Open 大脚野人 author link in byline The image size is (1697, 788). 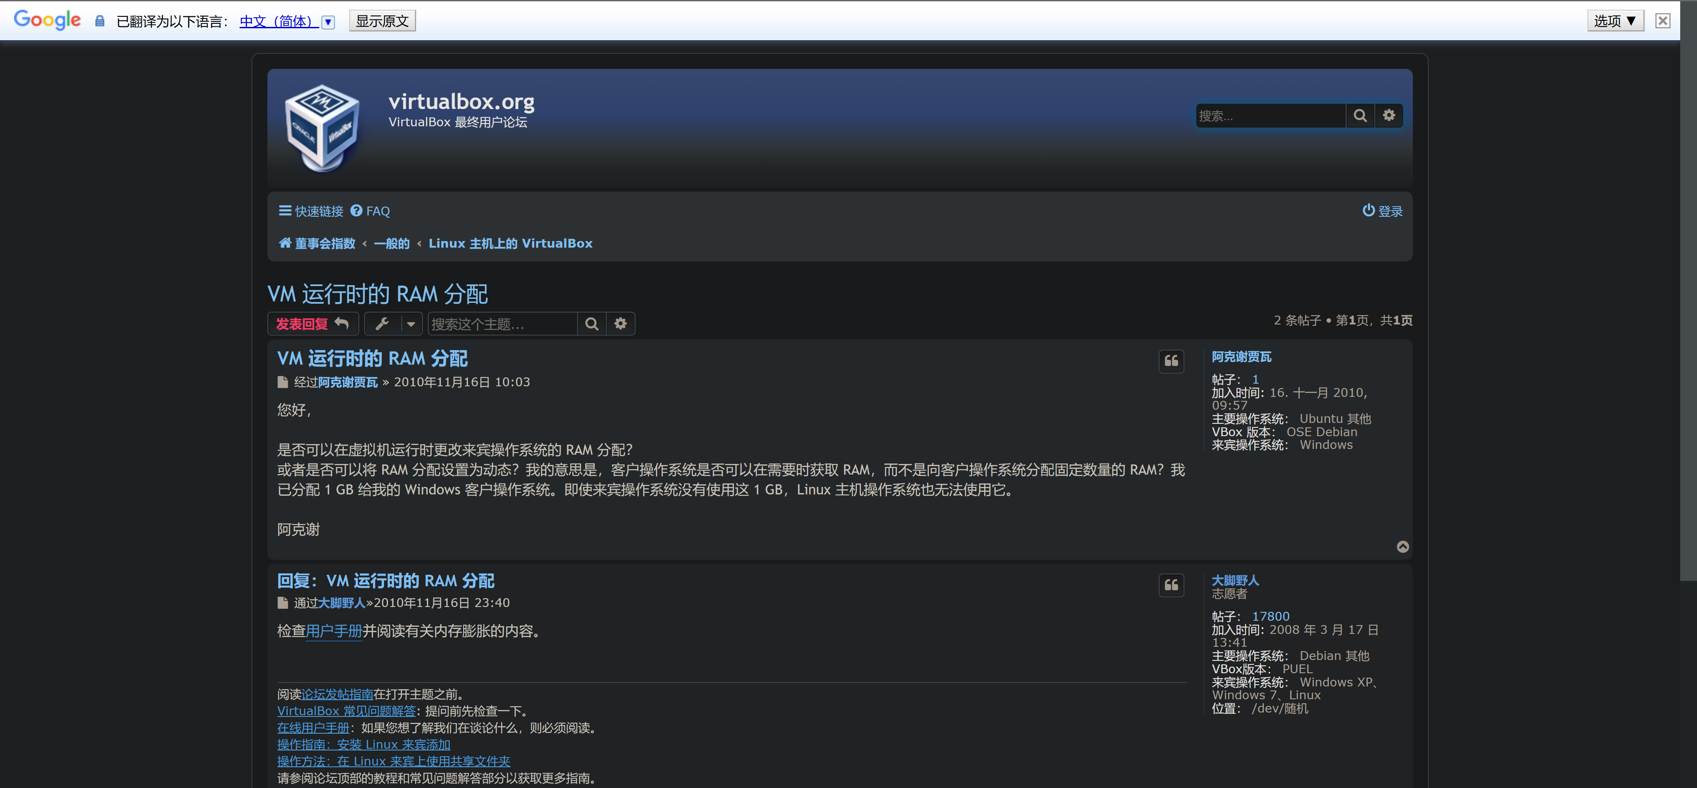click(x=342, y=603)
